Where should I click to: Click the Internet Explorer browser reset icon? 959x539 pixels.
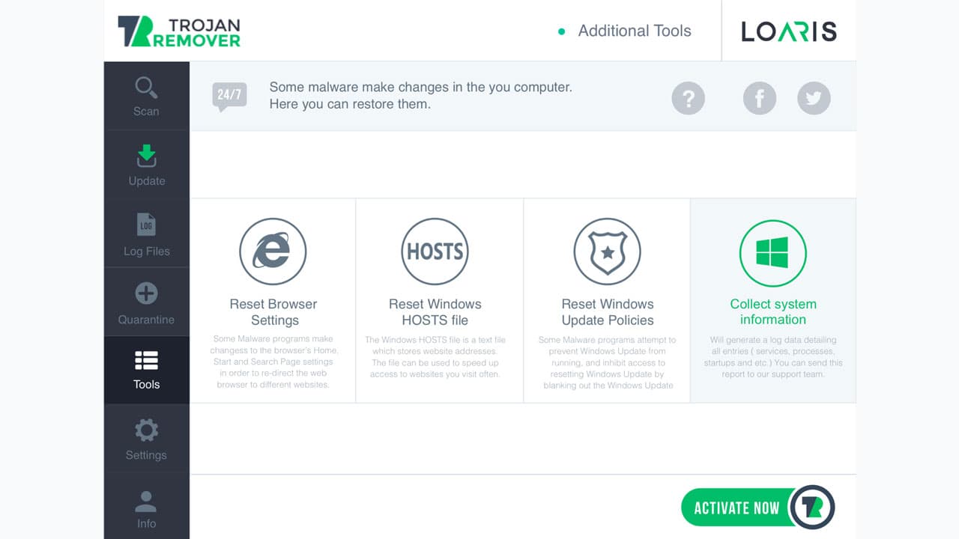click(x=273, y=252)
